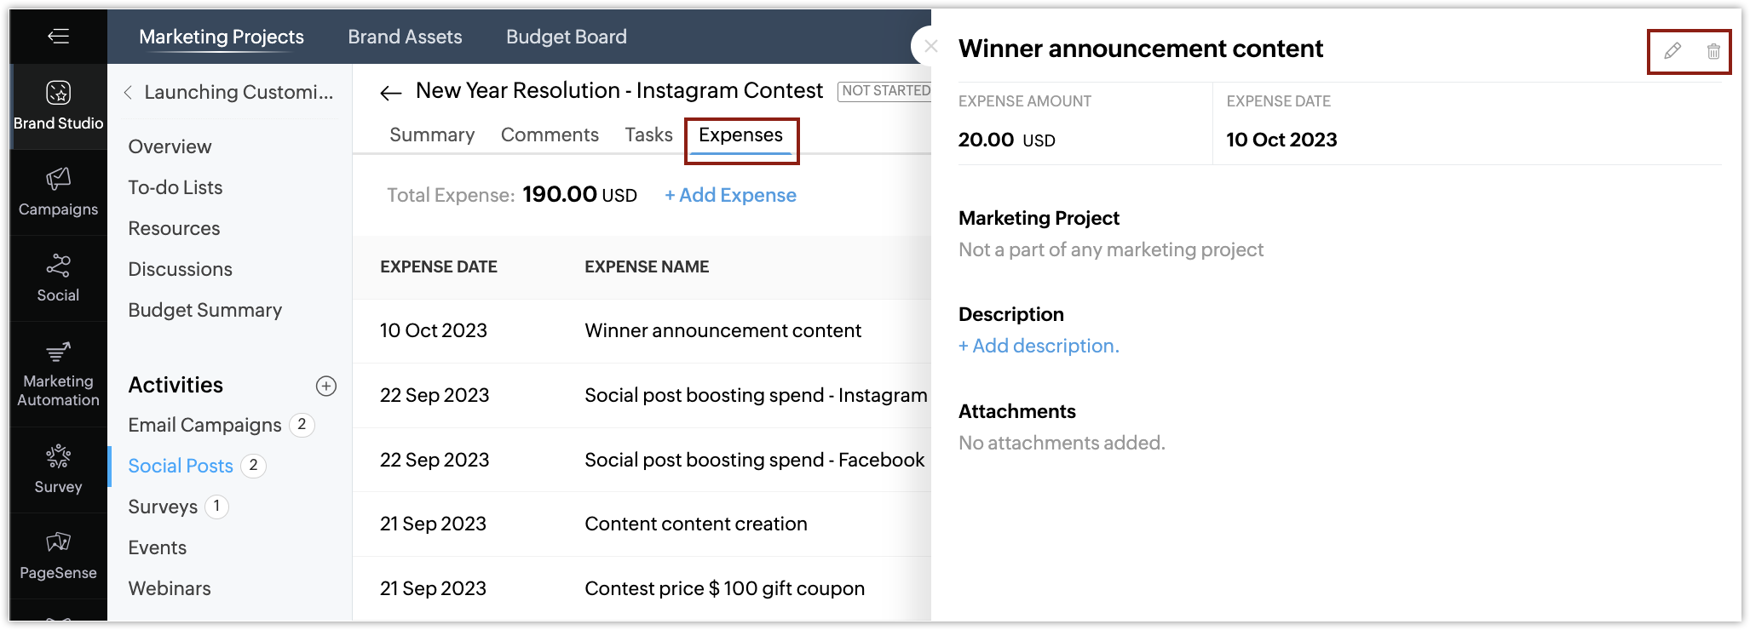Close the expense detail panel
Screen dimensions: 1750x630
point(930,46)
